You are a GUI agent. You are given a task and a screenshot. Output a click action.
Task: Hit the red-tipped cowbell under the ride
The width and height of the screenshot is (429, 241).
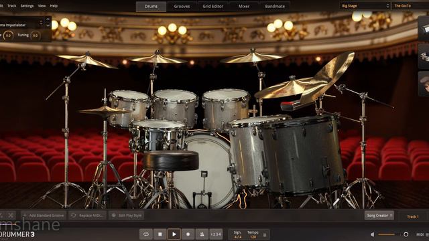tap(290, 106)
